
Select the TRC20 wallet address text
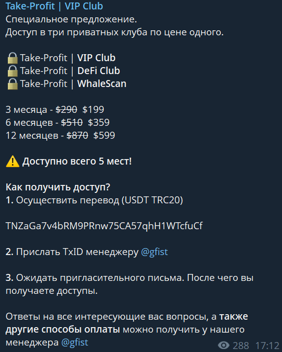(104, 226)
